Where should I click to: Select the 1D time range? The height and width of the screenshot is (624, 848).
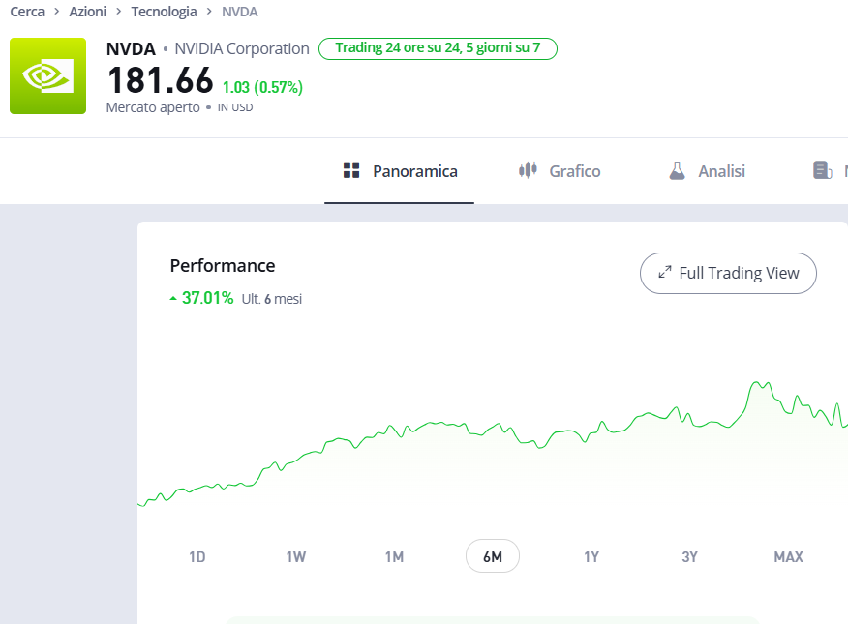tap(197, 556)
